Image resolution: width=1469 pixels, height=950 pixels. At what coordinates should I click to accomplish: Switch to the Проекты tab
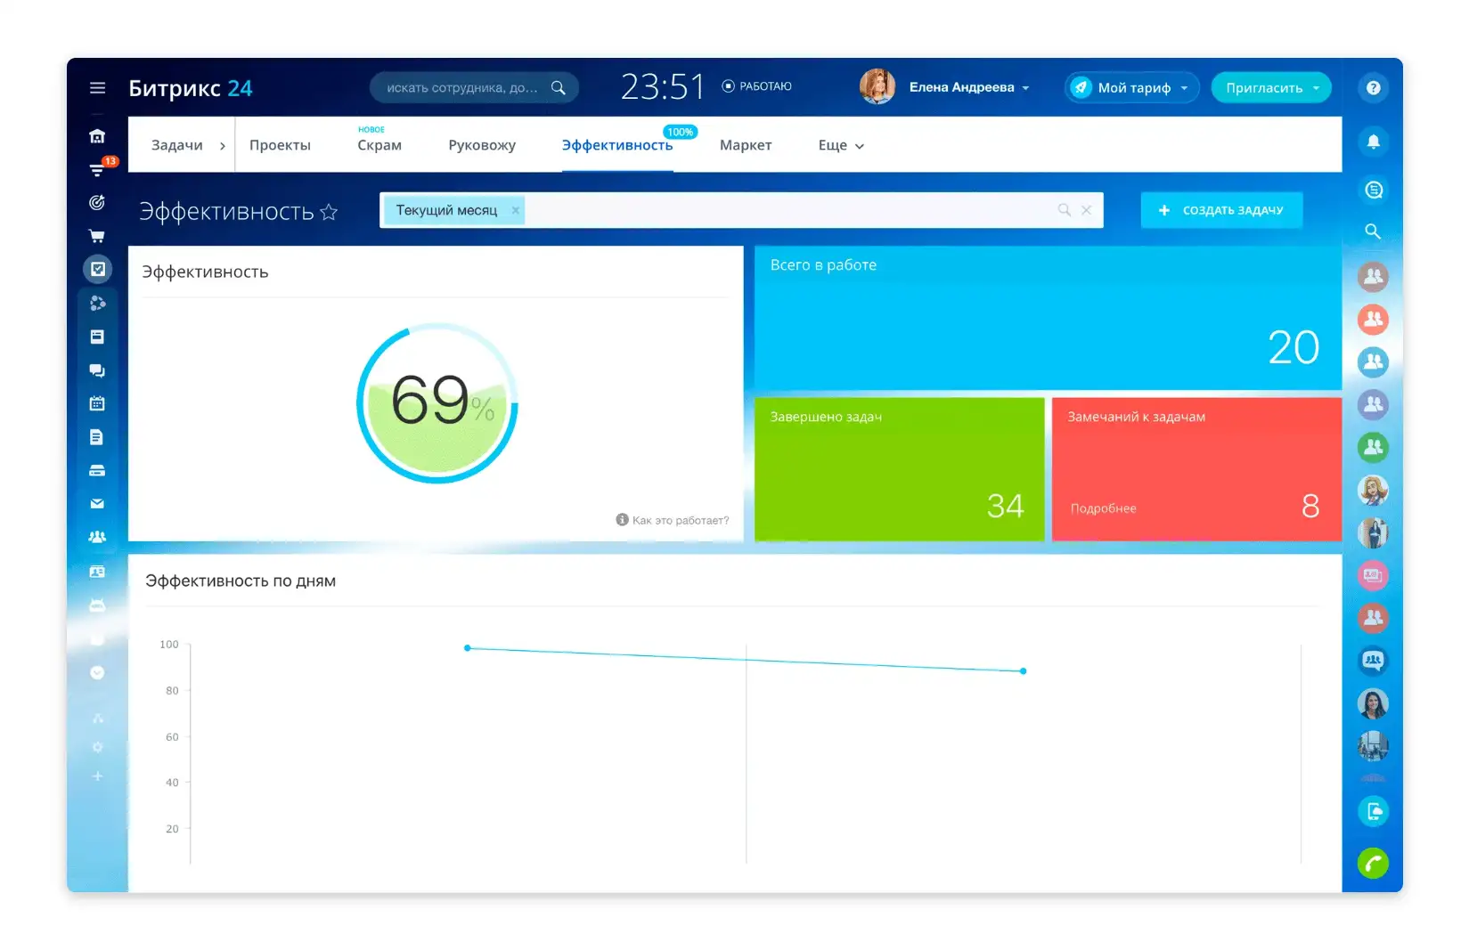[x=280, y=145]
